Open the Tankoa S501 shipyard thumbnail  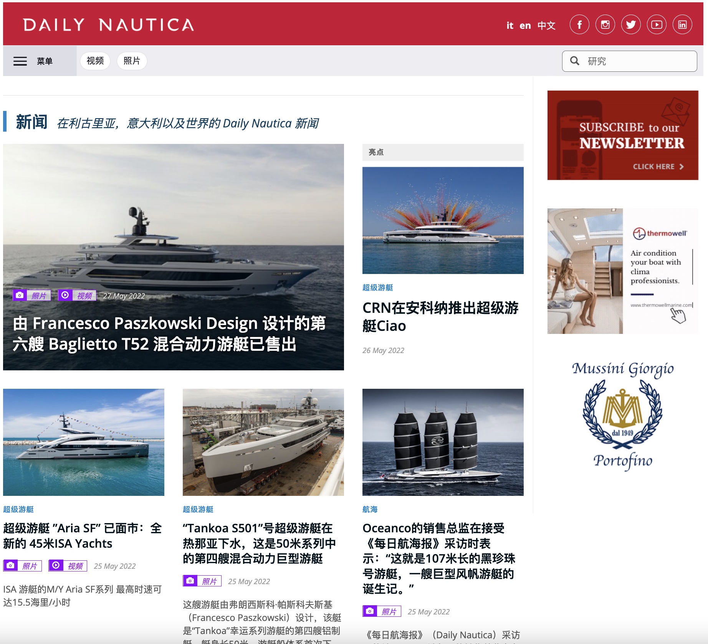tap(263, 442)
